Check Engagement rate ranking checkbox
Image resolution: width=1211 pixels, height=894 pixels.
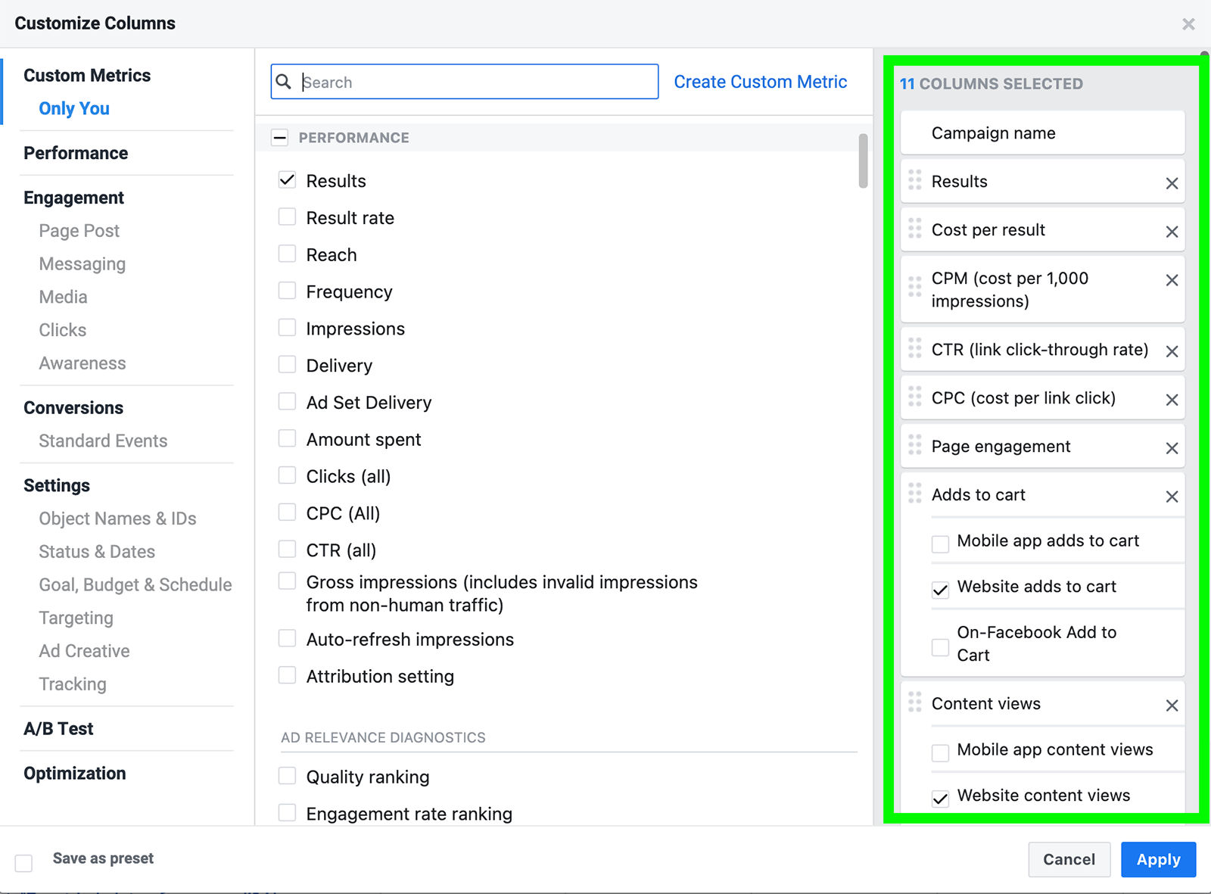[x=287, y=813]
